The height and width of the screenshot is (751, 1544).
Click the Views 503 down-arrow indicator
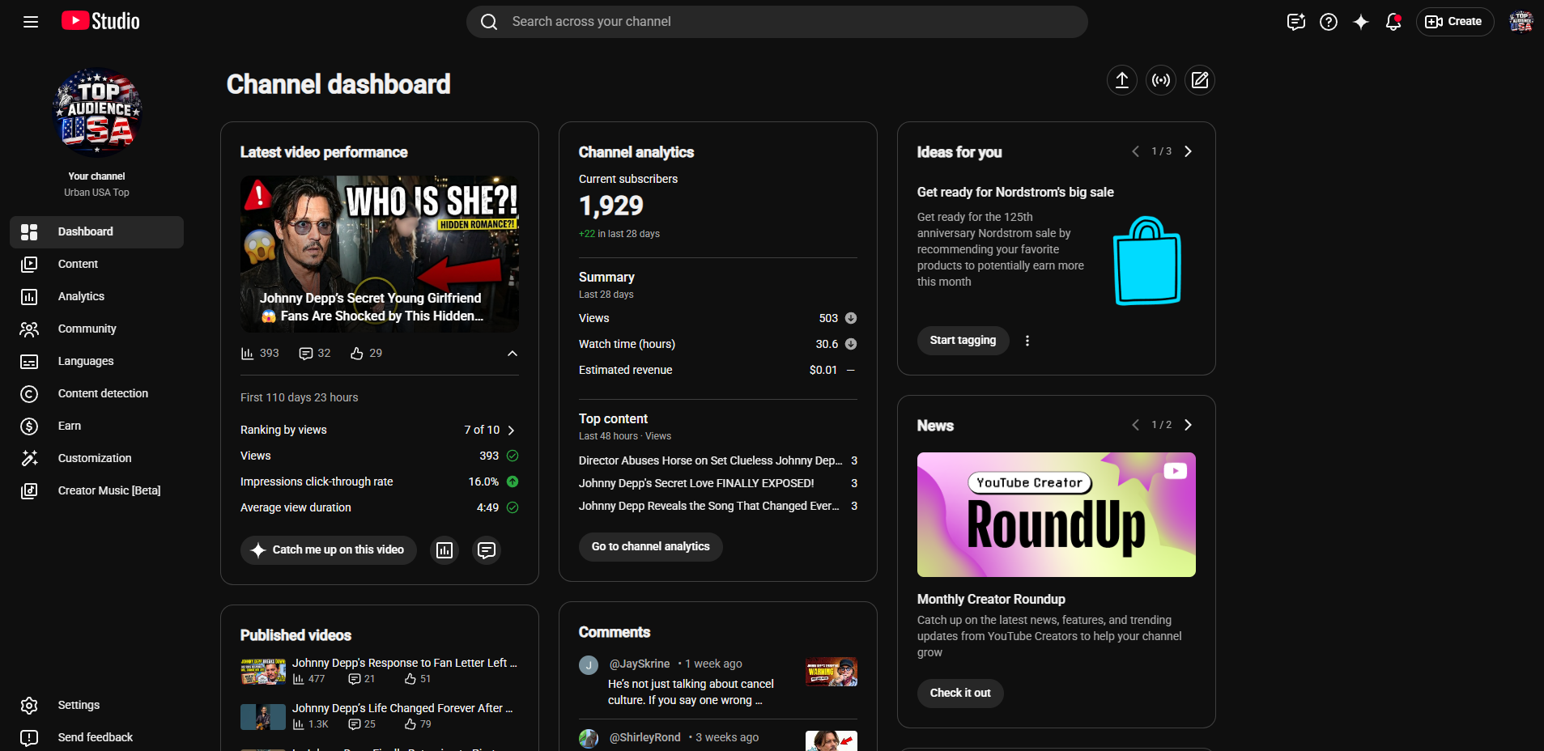click(x=851, y=318)
